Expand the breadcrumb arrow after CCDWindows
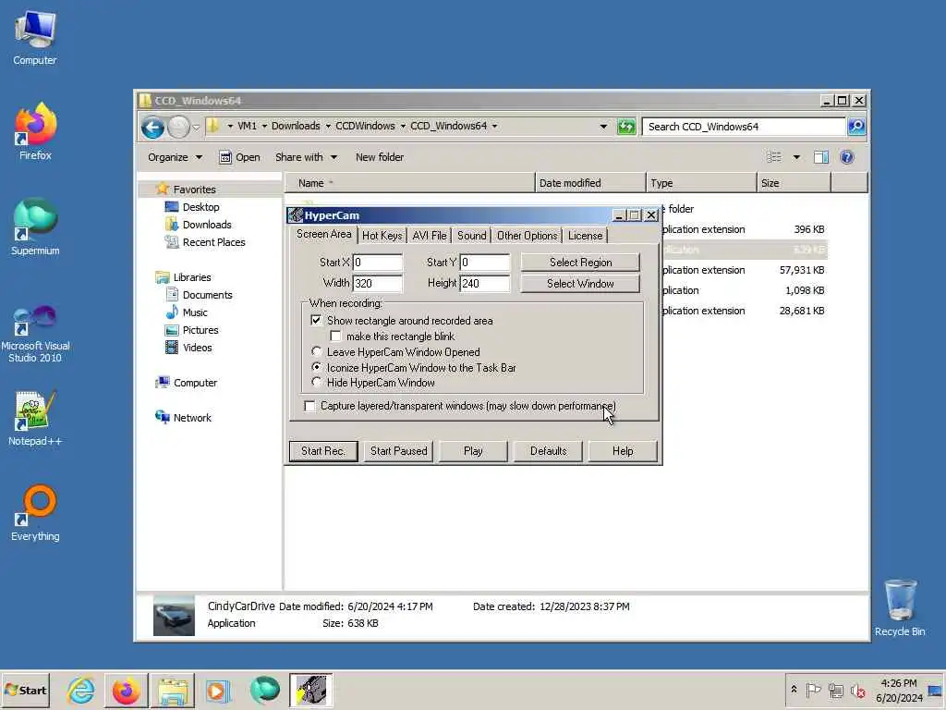946x710 pixels. (x=403, y=126)
